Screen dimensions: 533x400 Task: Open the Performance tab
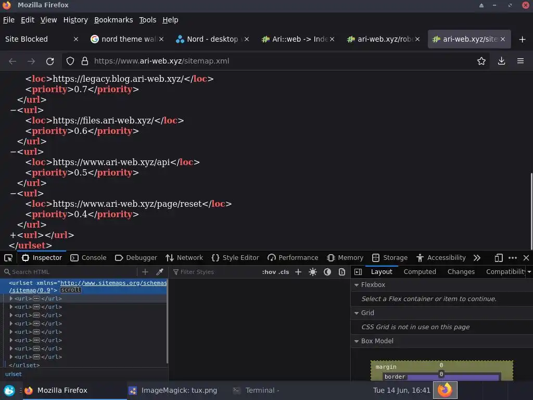pos(293,258)
